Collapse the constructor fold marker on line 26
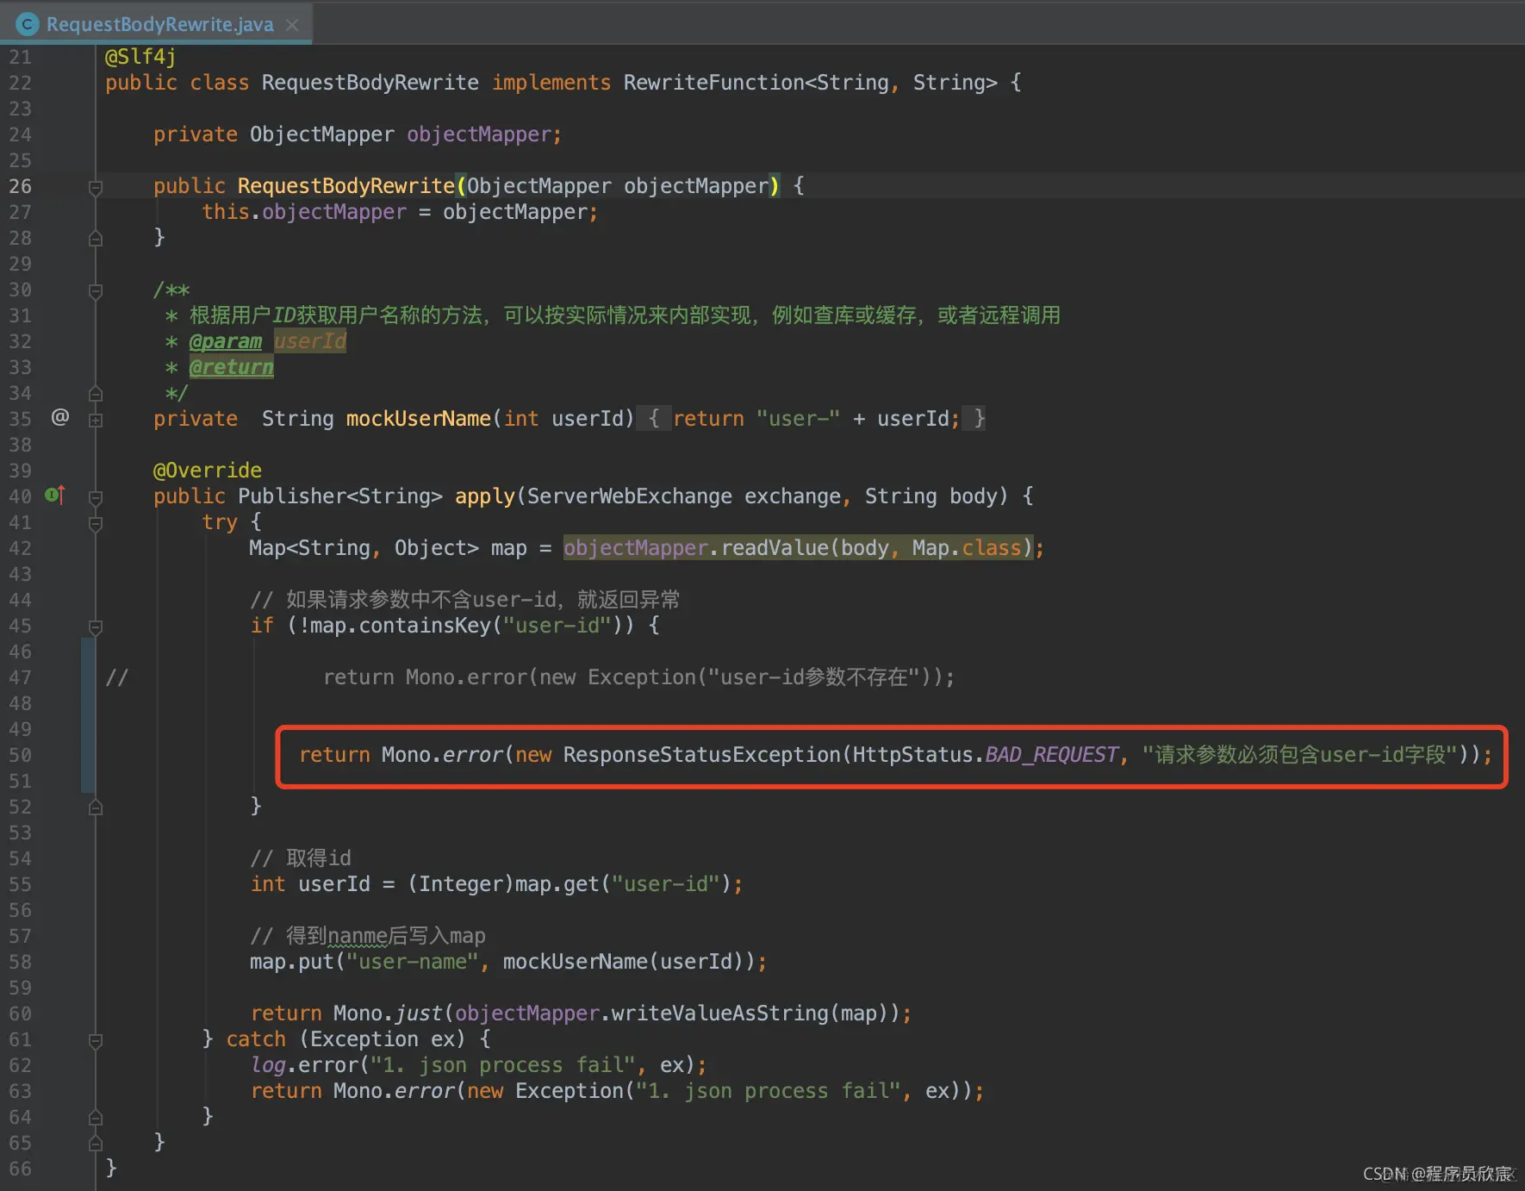The image size is (1525, 1191). (x=96, y=187)
